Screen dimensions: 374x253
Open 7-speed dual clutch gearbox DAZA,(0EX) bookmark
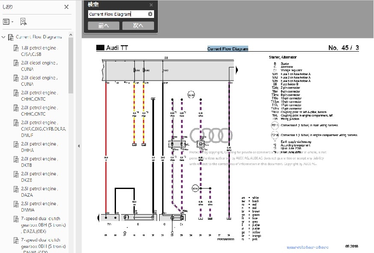(x=43, y=225)
